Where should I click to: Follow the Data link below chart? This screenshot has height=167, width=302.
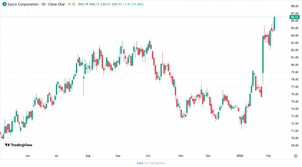(140, 163)
